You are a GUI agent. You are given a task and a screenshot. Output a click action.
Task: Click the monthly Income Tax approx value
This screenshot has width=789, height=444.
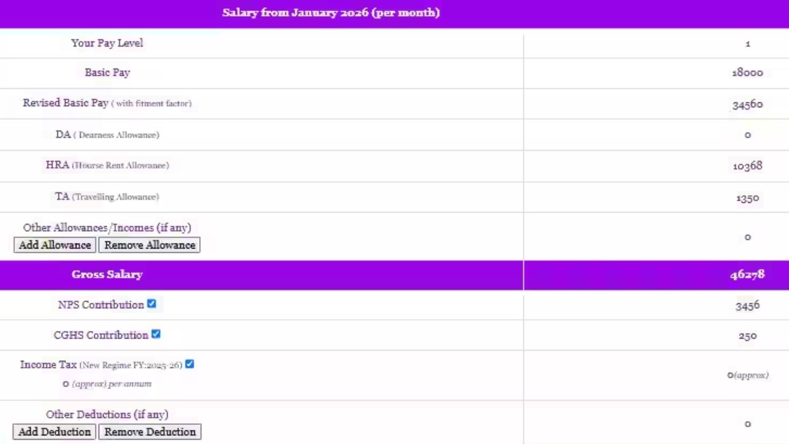747,375
